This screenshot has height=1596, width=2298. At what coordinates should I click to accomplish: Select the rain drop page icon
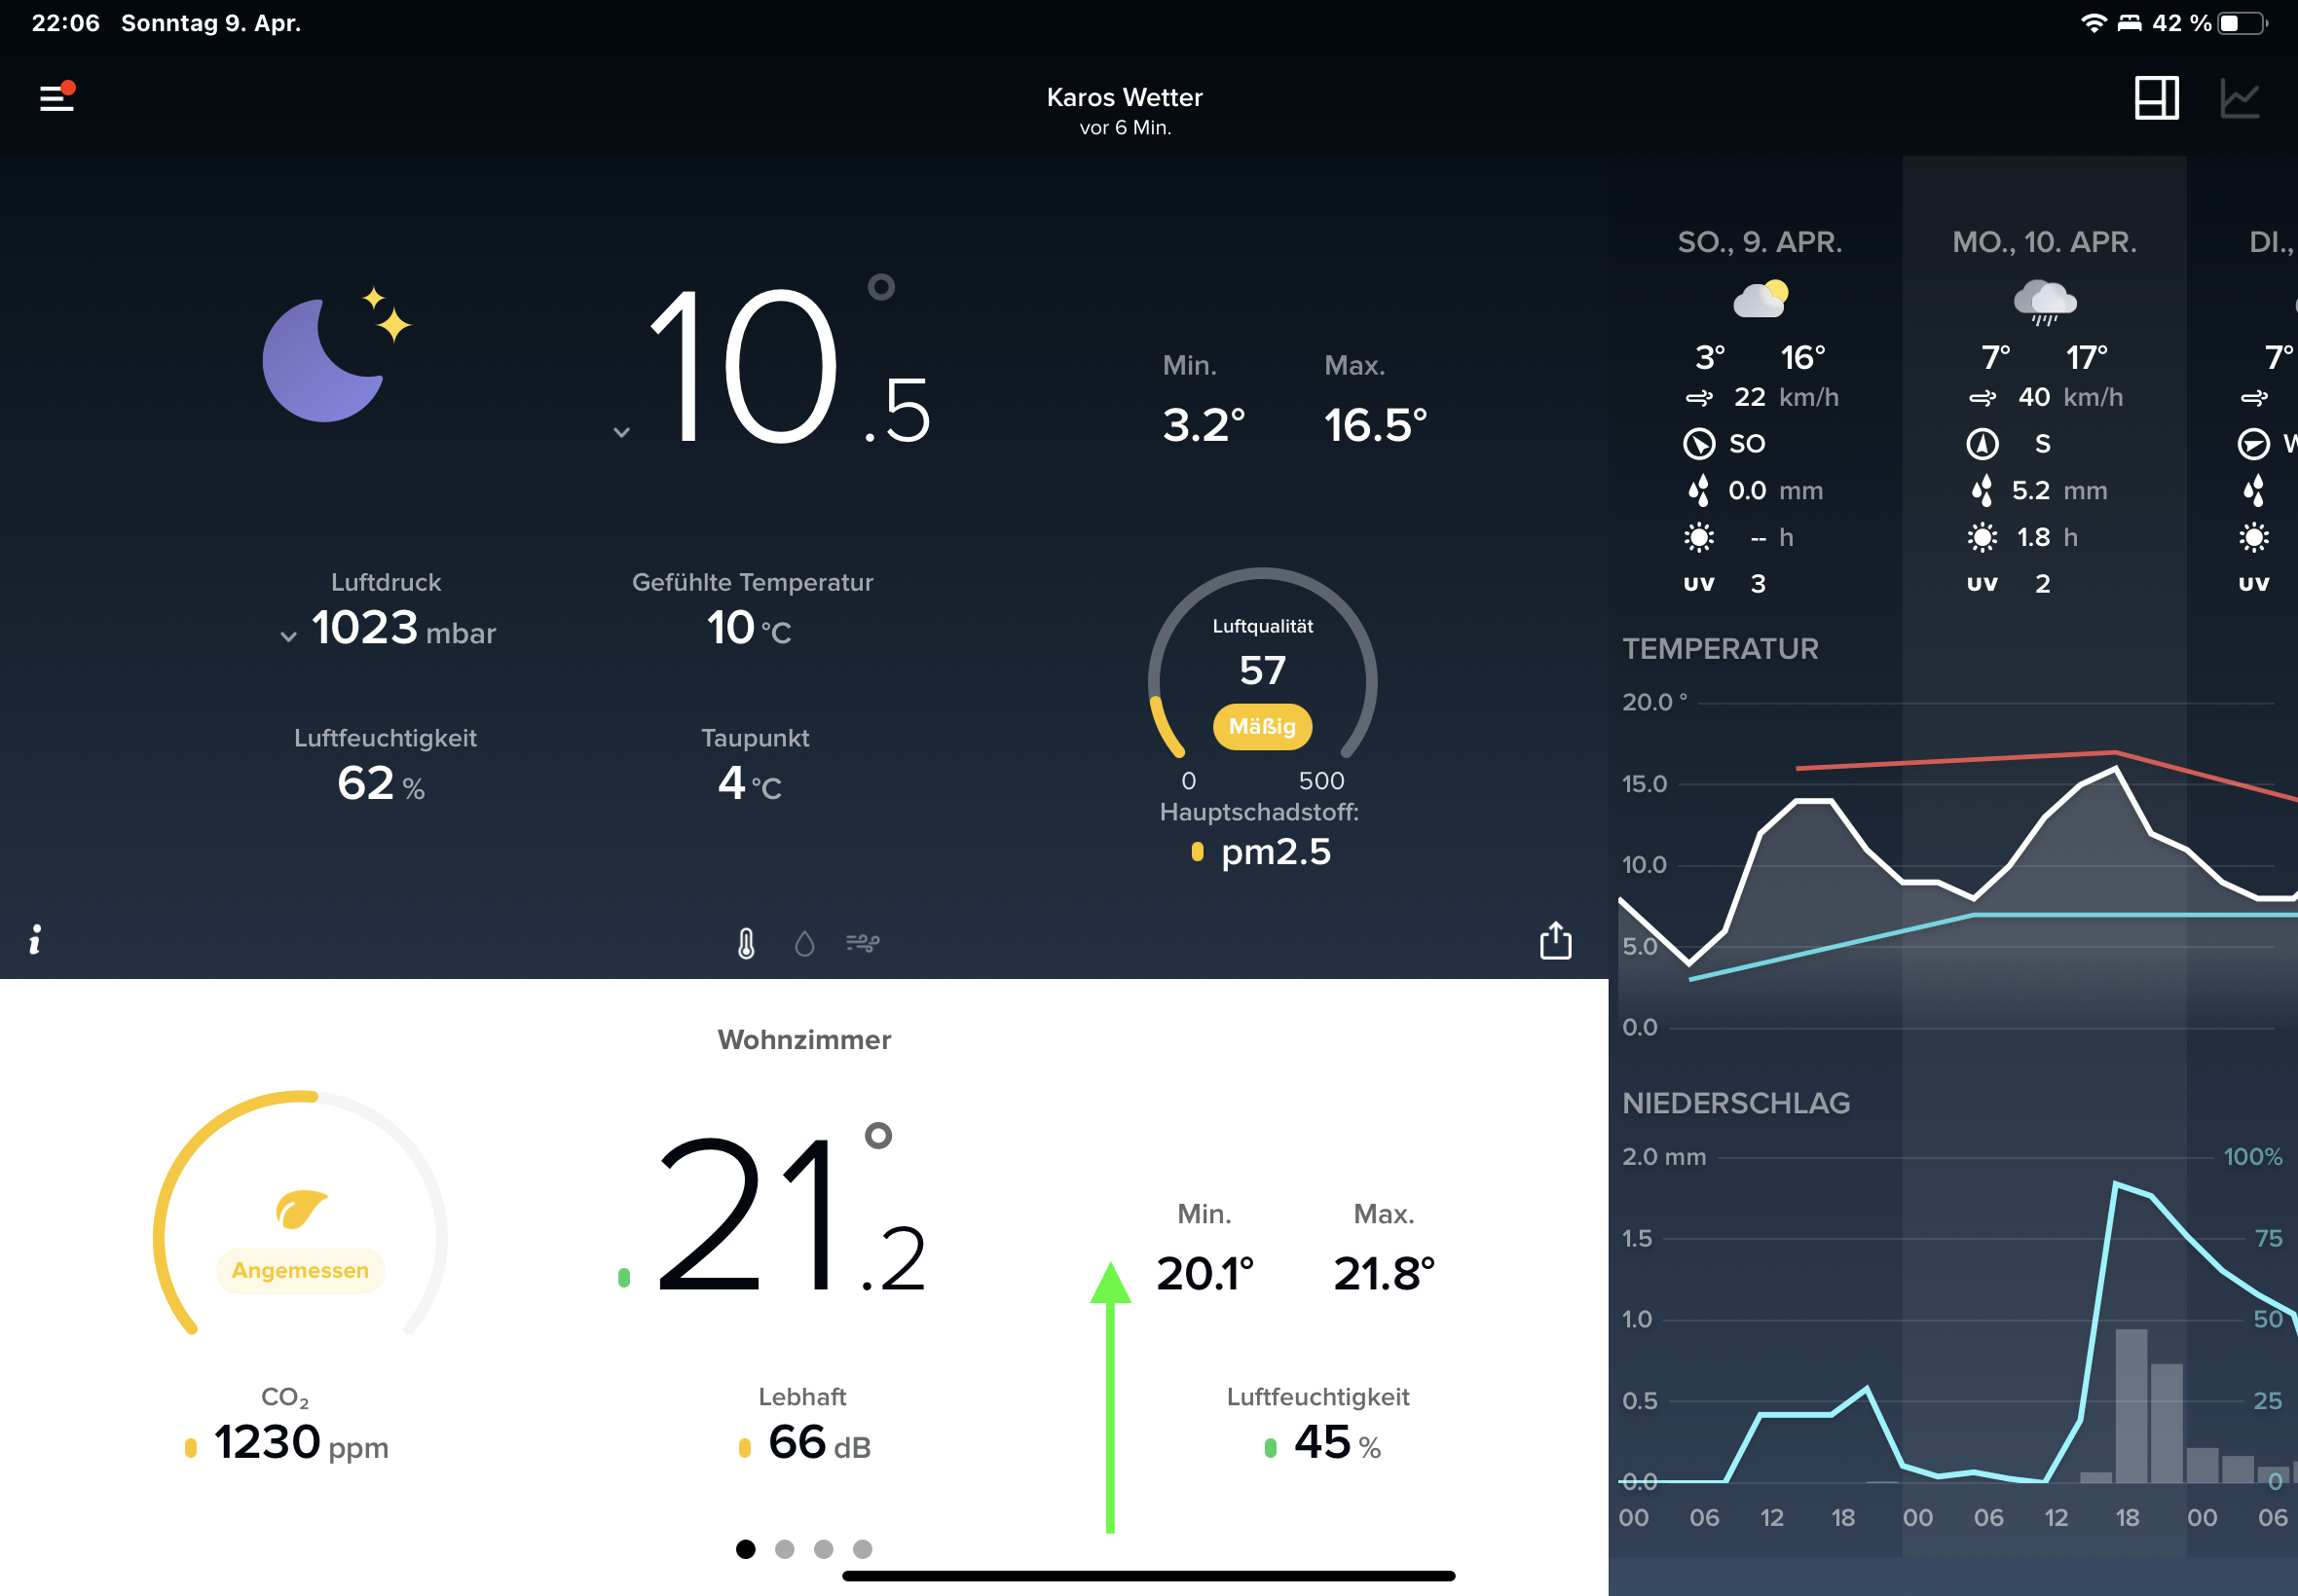(x=804, y=943)
